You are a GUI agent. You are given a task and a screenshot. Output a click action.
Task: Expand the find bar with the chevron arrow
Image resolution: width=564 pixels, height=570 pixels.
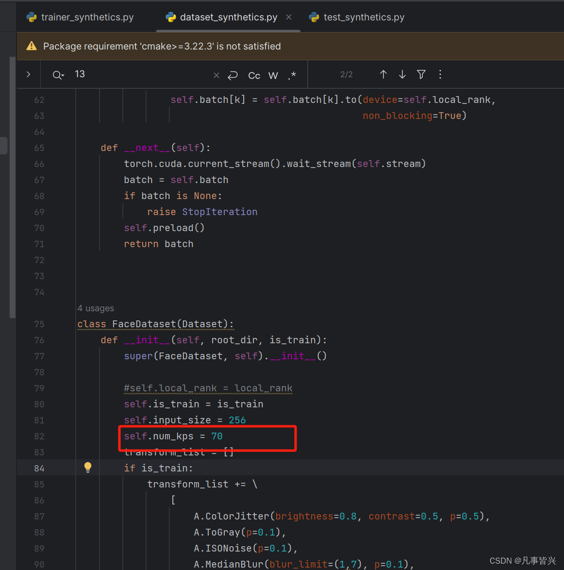[x=28, y=74]
